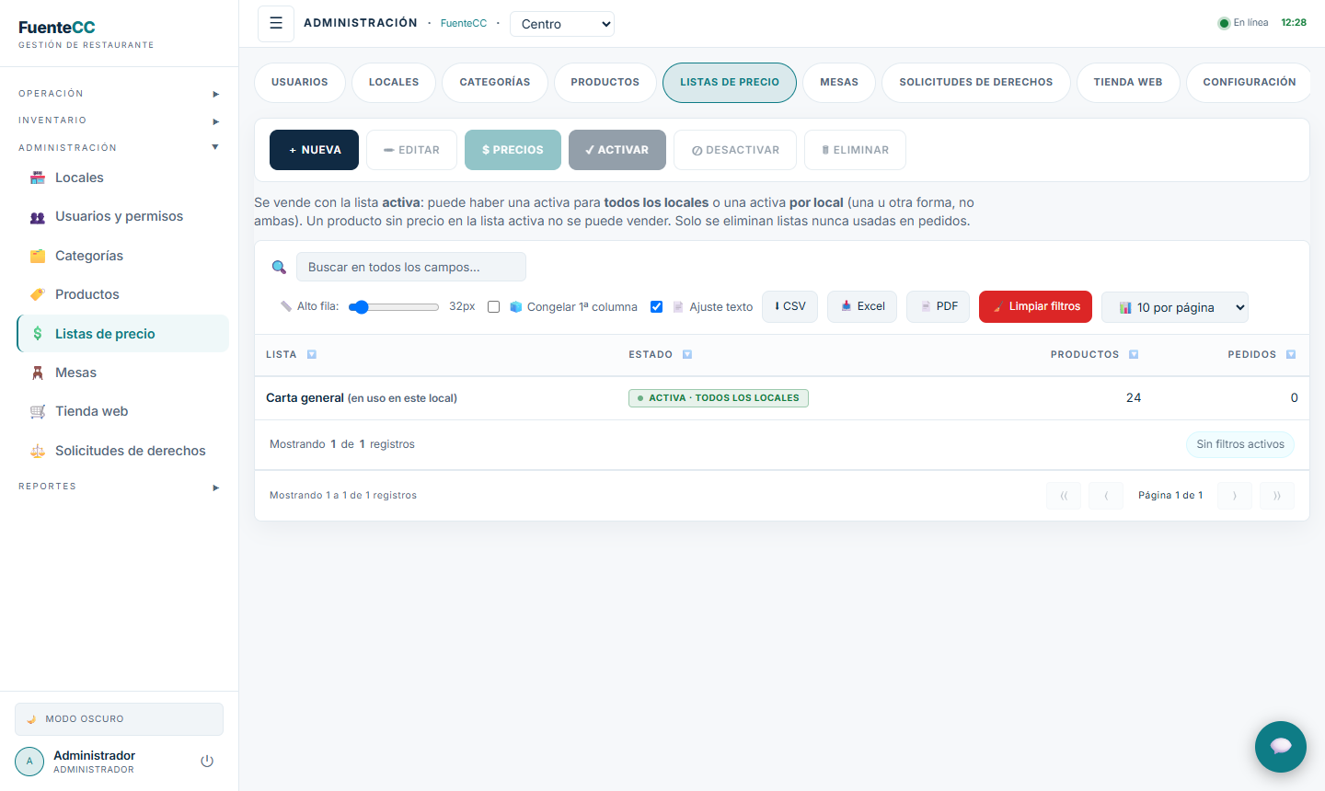Switch to the Mesas tab

pos(839,83)
